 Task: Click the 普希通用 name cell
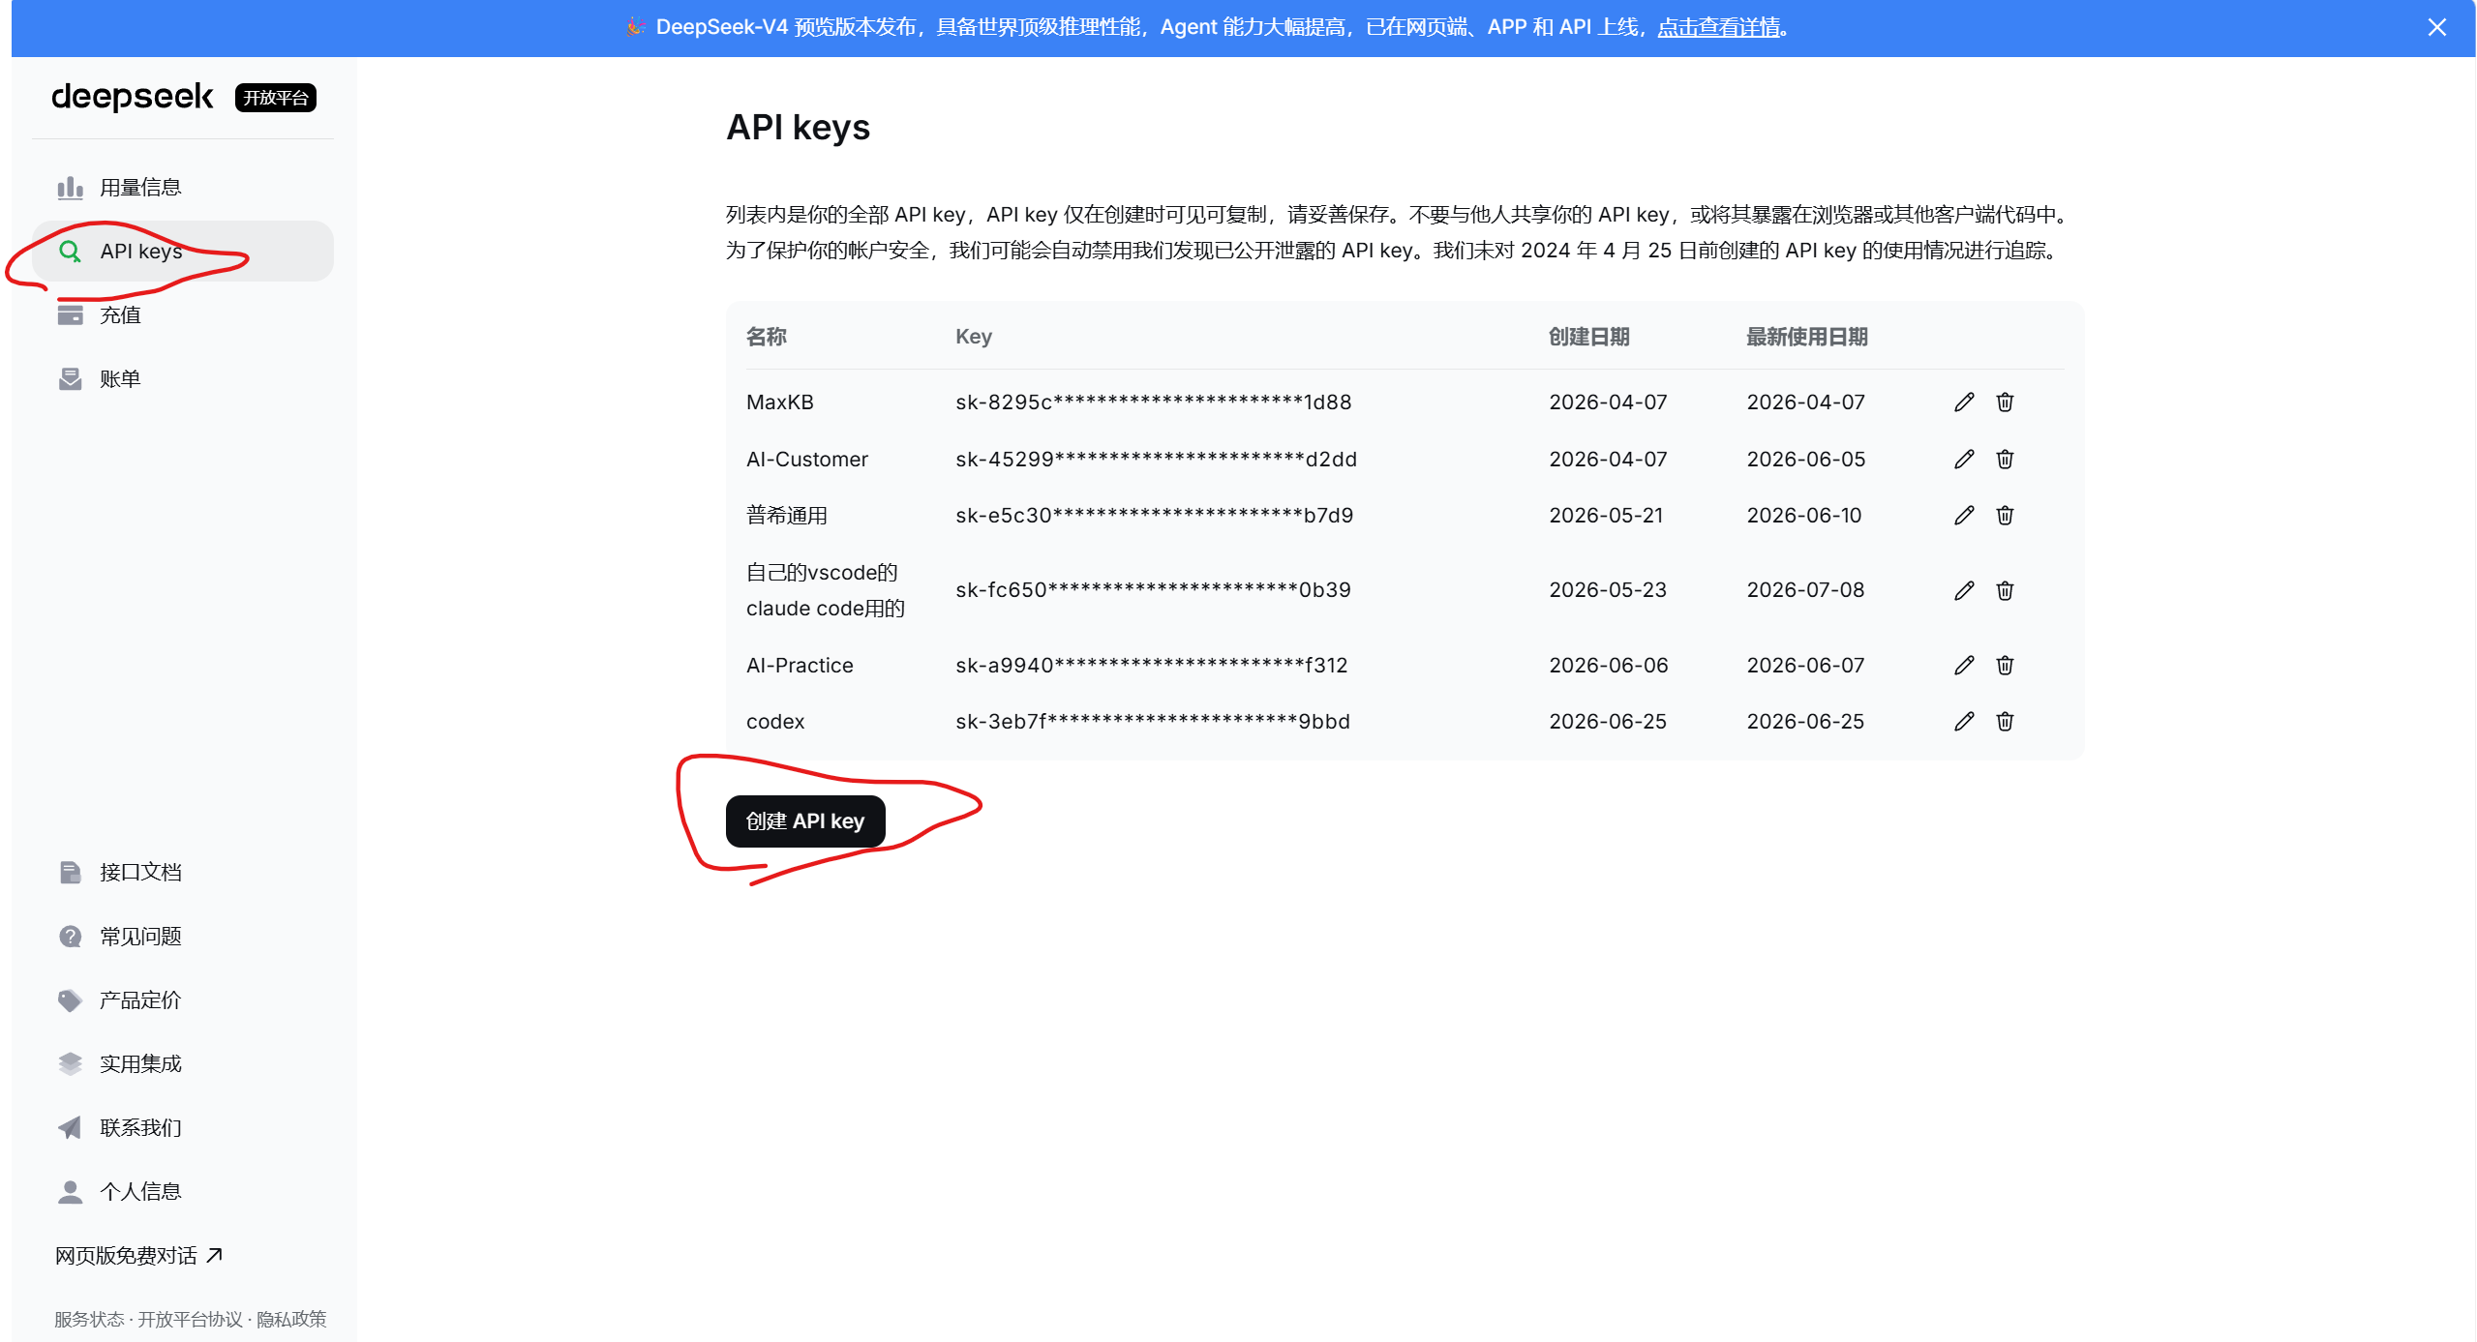[787, 516]
